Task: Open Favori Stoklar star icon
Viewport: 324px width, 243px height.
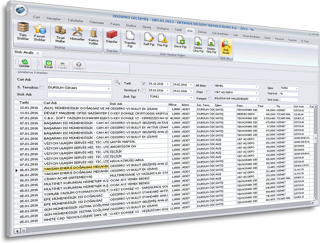Action: pos(40,33)
